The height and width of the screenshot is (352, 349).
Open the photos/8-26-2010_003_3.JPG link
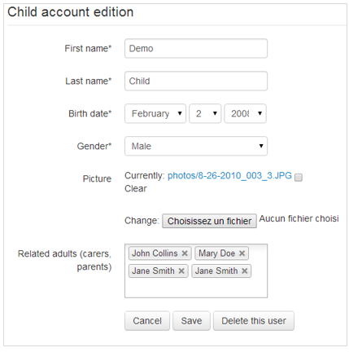[x=229, y=176]
